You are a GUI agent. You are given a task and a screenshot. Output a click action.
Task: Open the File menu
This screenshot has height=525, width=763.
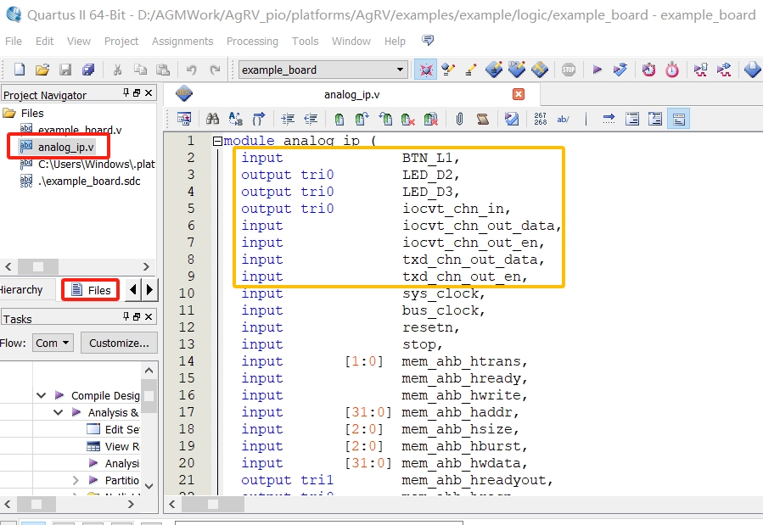pos(14,42)
